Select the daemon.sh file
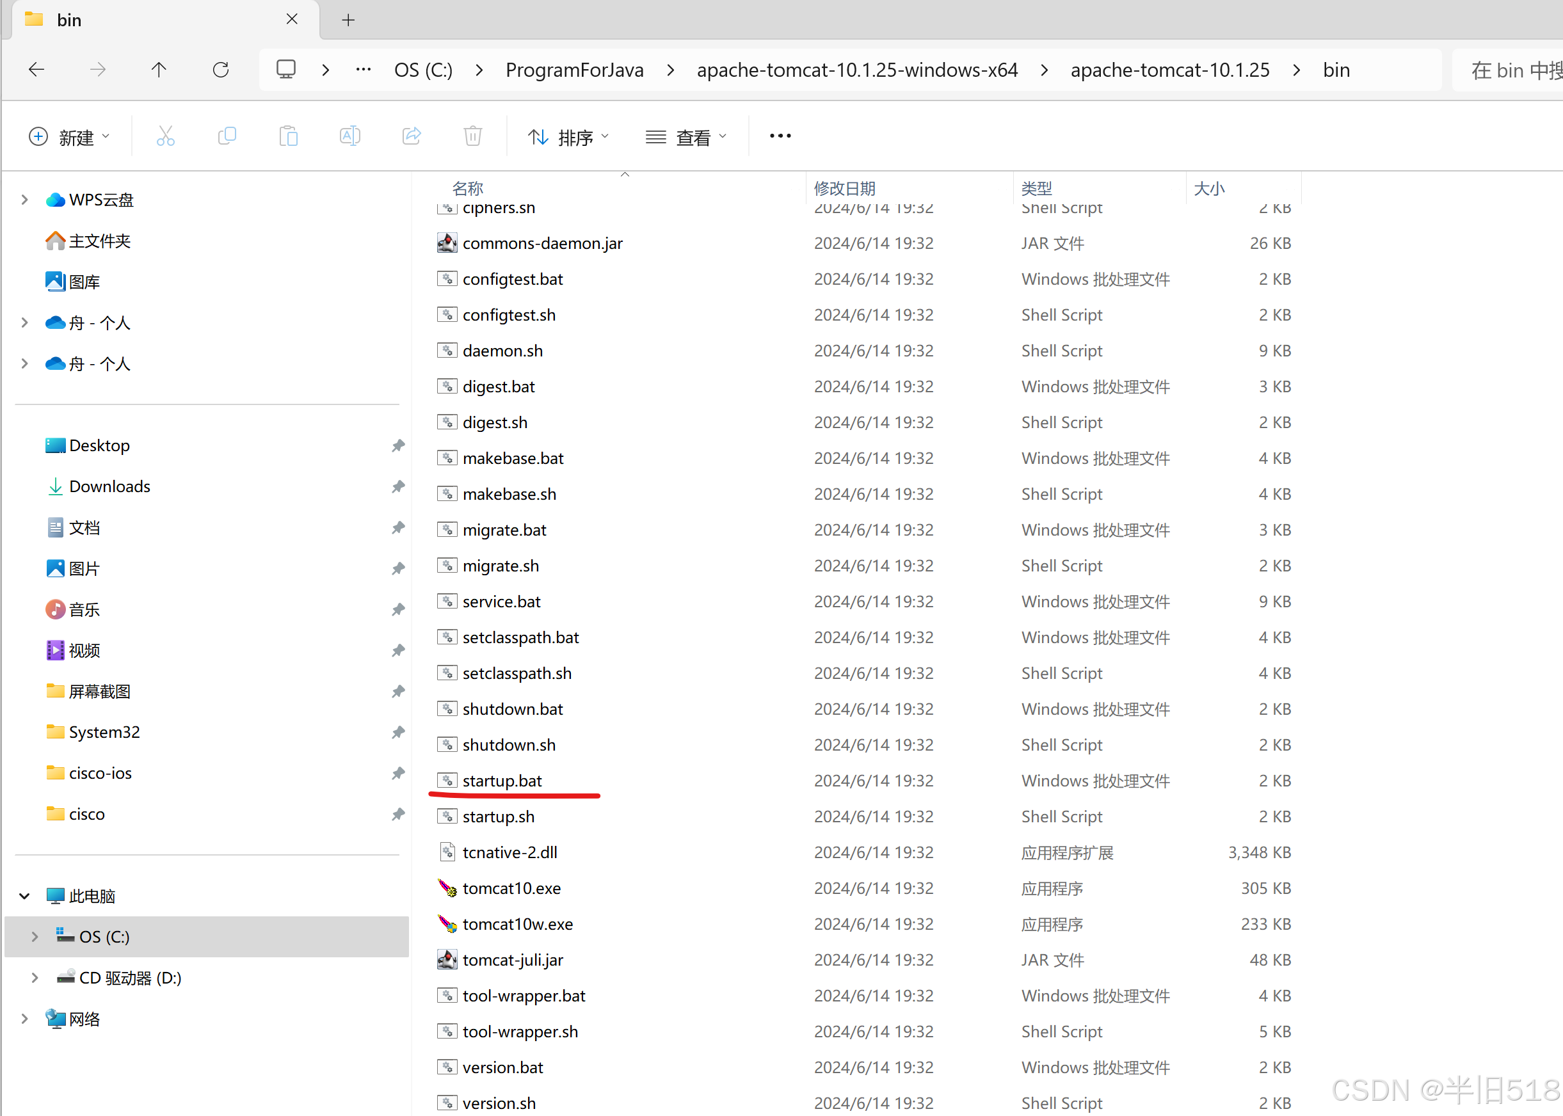The height and width of the screenshot is (1116, 1563). (x=502, y=351)
